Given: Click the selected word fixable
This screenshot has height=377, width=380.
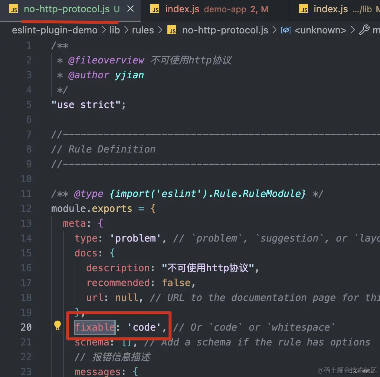Looking at the screenshot, I should [95, 327].
